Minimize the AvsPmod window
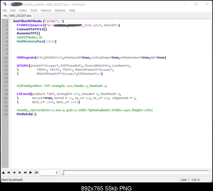This screenshot has height=191, width=213. (x=185, y=4)
